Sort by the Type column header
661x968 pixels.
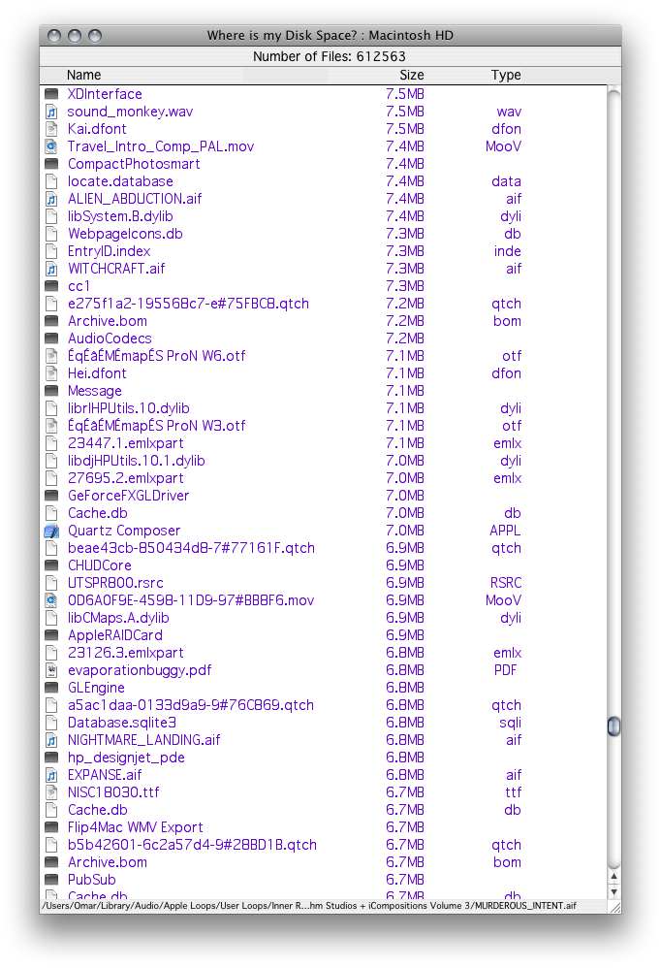506,76
